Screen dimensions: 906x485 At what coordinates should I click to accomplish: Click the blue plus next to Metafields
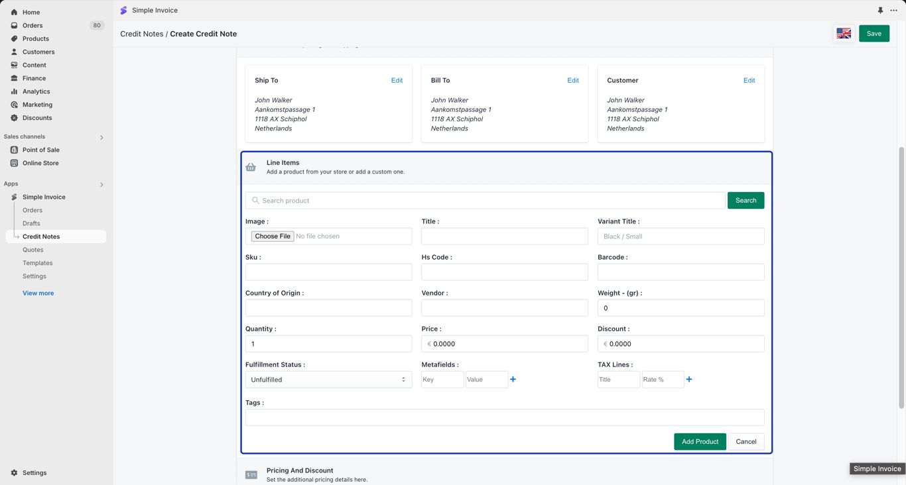tap(513, 380)
